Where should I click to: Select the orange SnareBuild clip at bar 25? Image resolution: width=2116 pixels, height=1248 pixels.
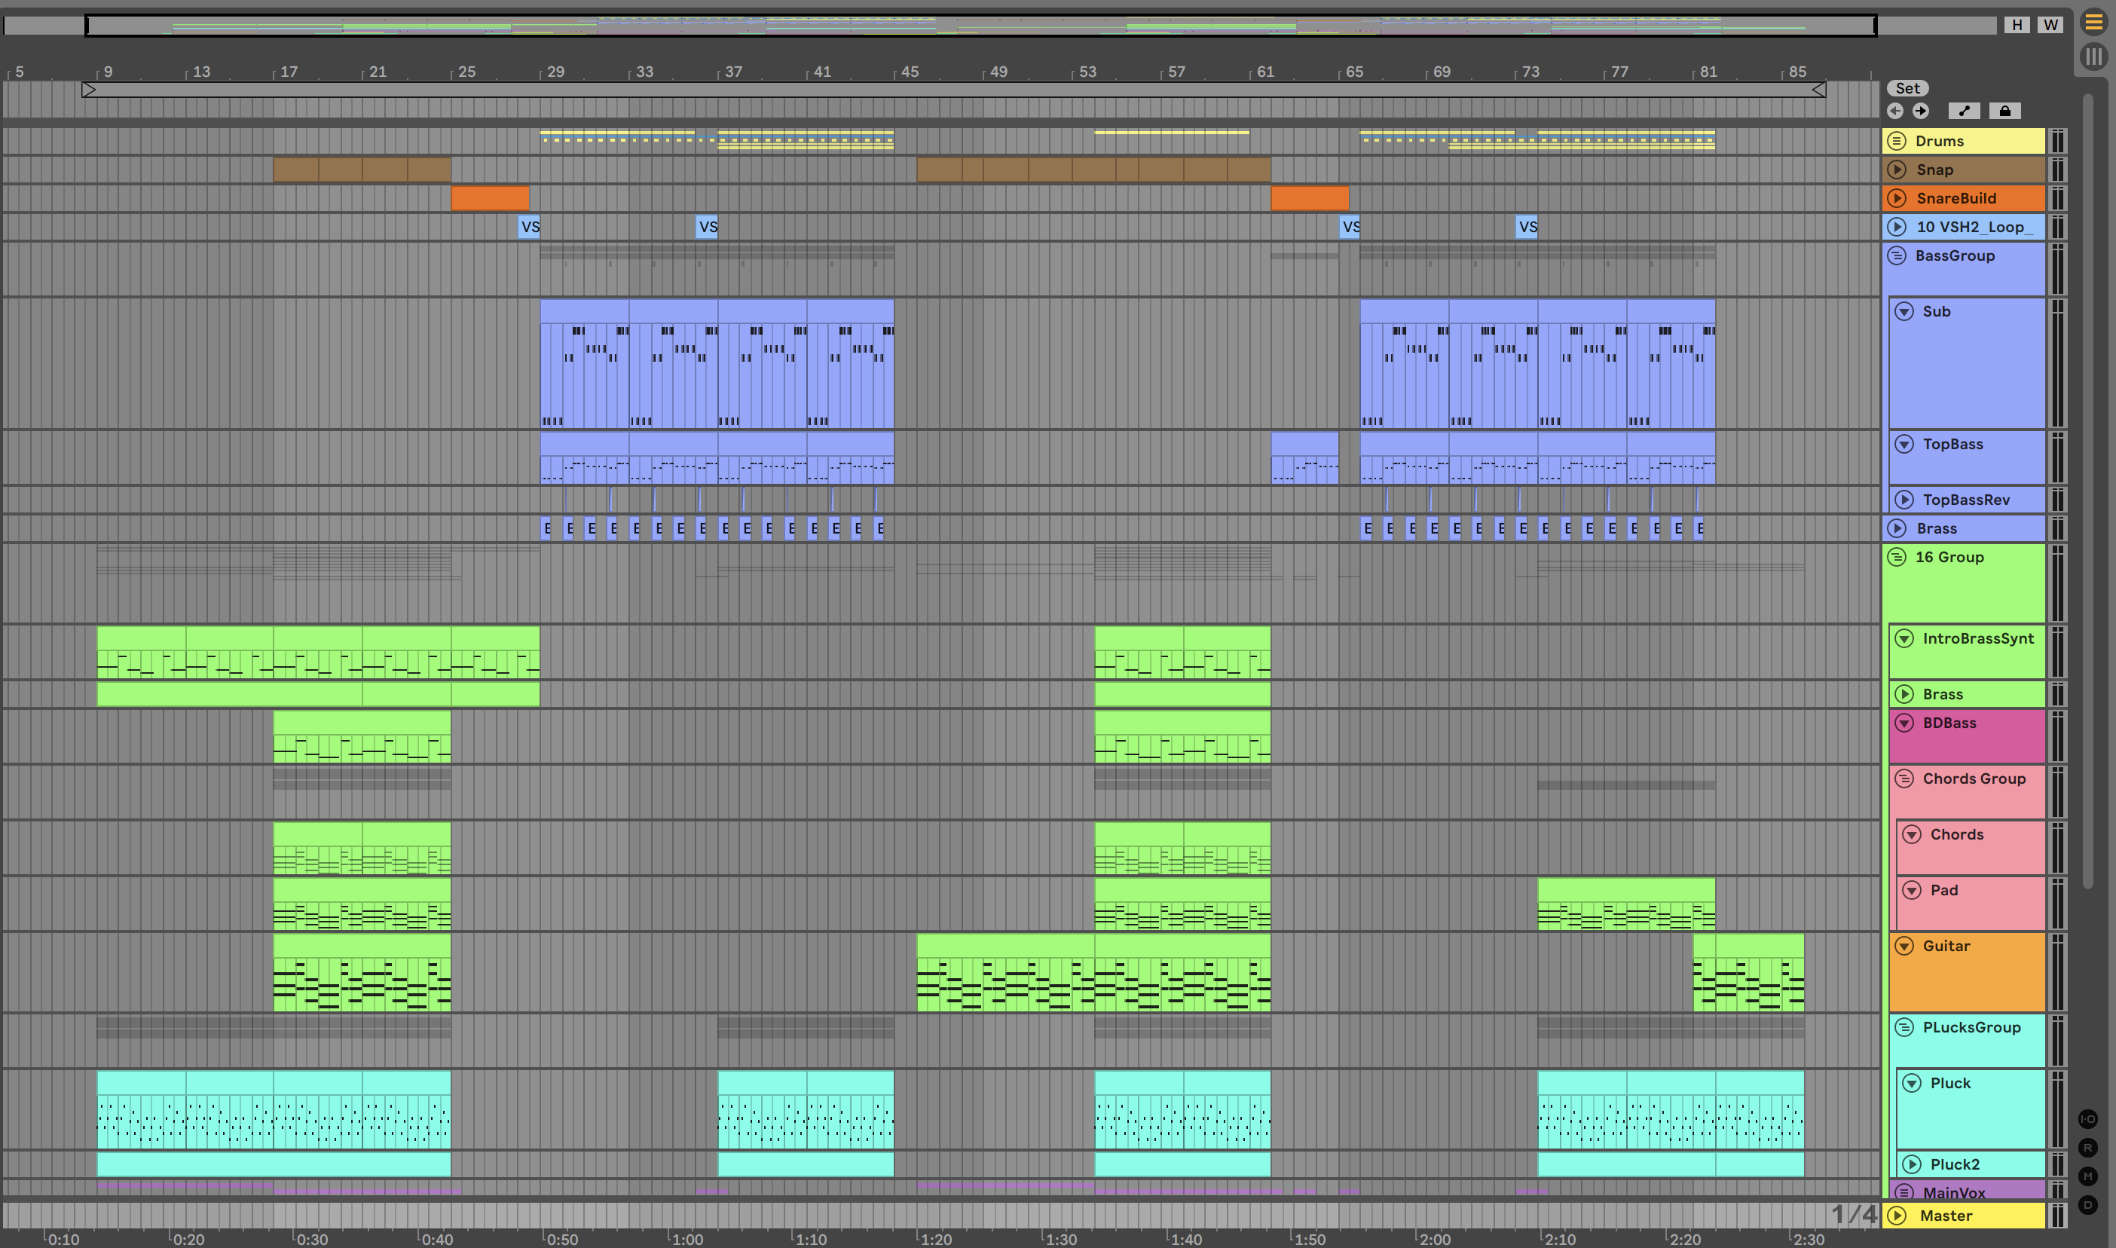click(490, 198)
